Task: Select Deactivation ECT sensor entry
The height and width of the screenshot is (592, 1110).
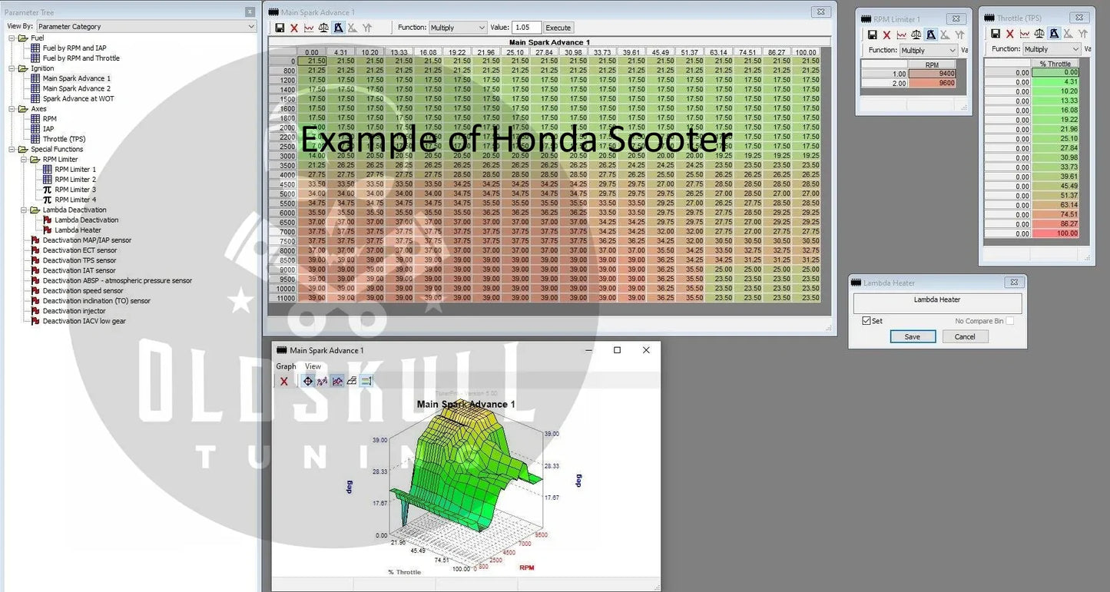Action: pyautogui.click(x=80, y=250)
